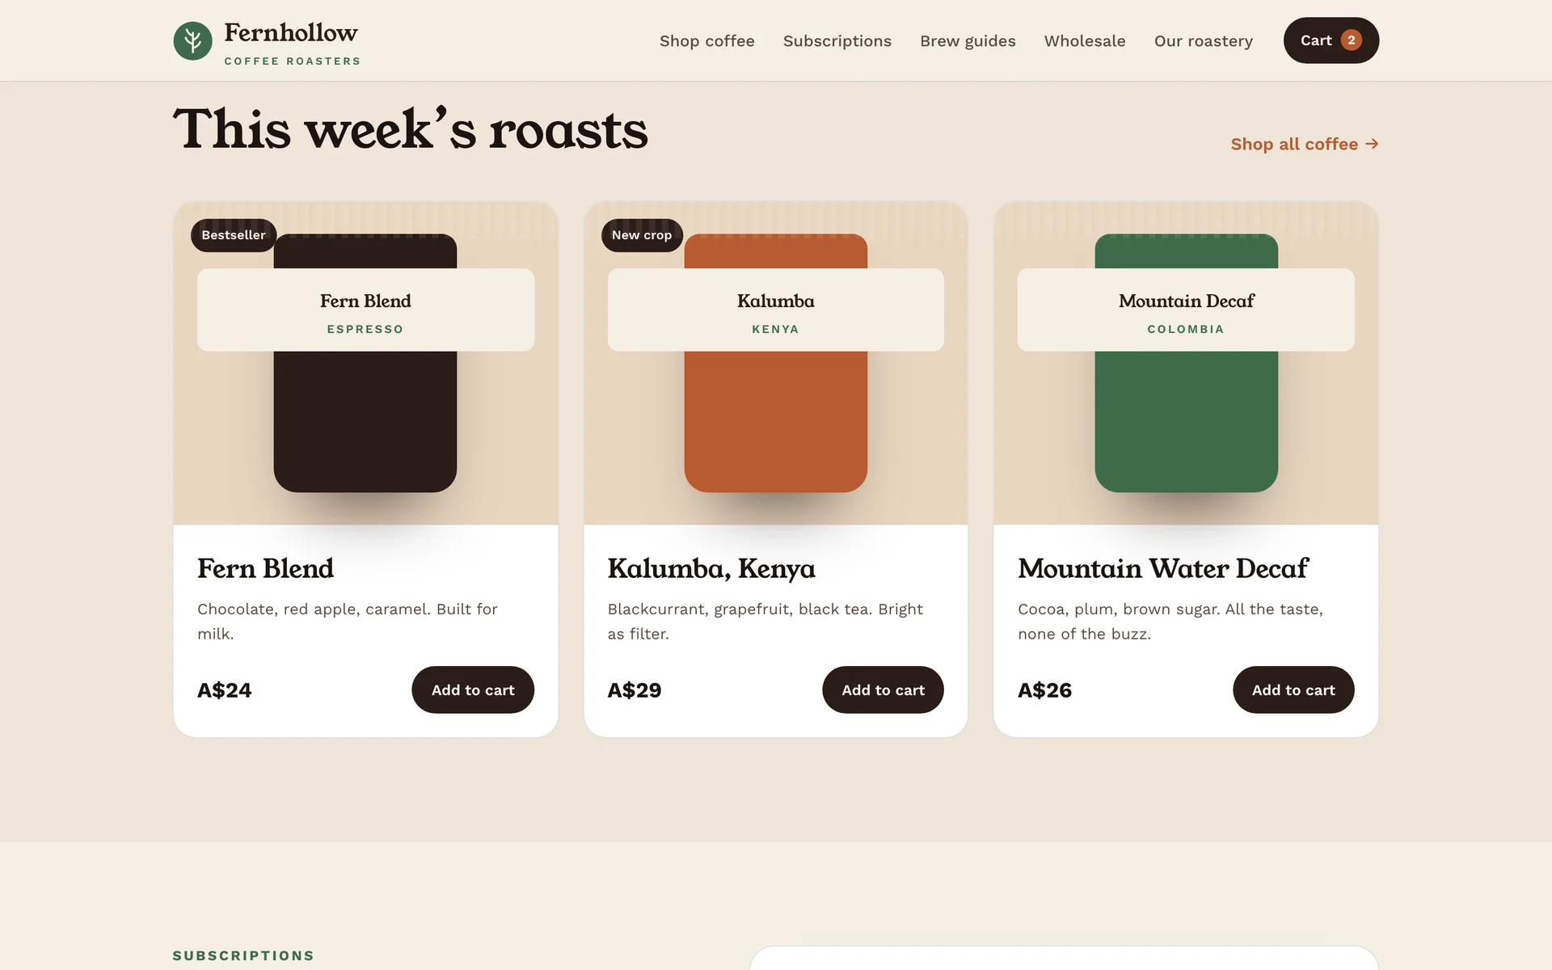Open Brew guides from the nav bar
The image size is (1552, 970).
pyautogui.click(x=968, y=41)
